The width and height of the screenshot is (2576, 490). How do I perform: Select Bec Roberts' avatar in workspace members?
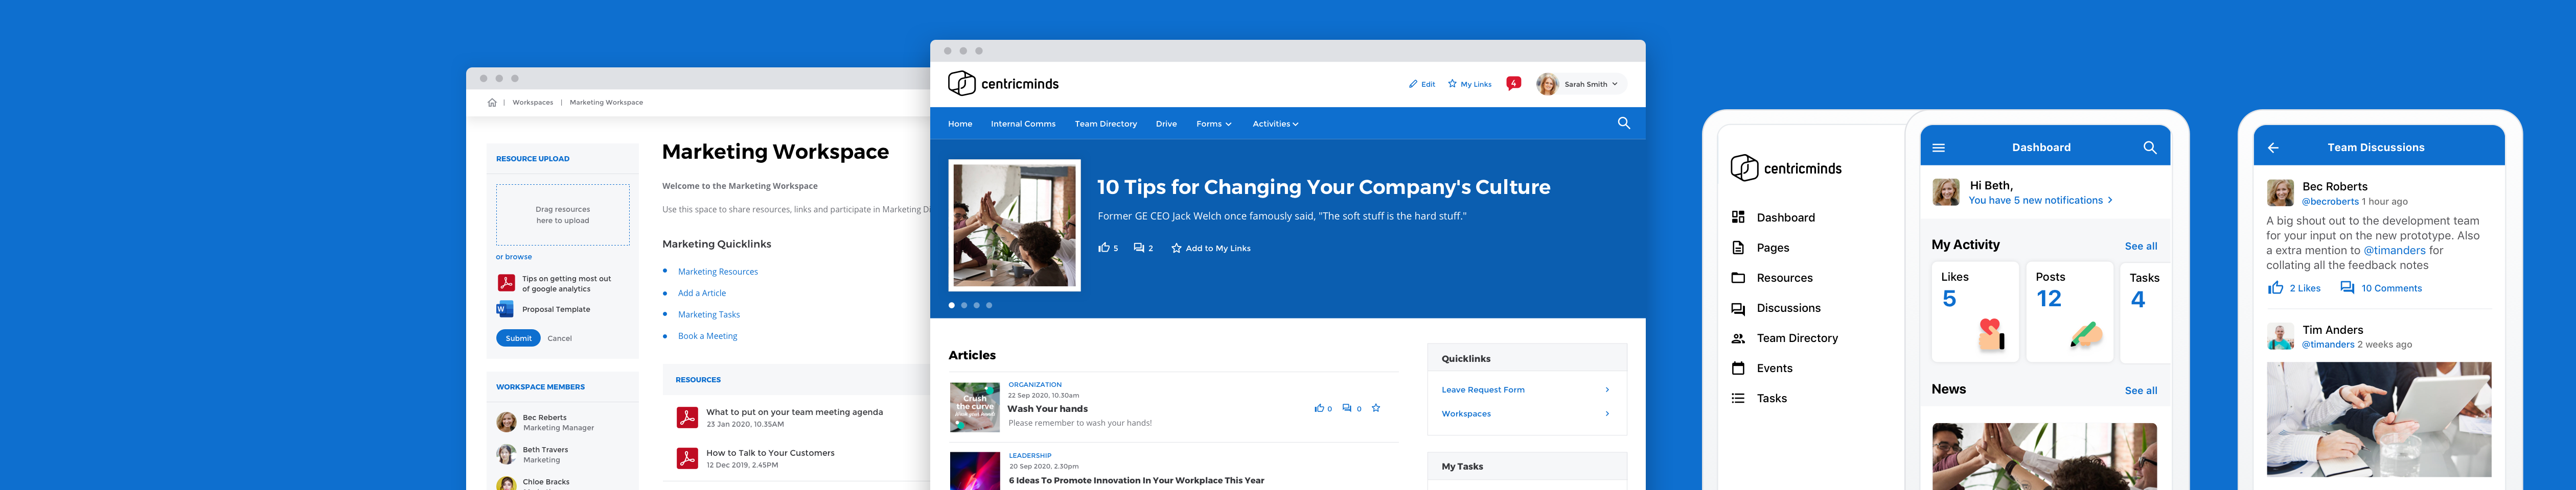coord(507,422)
